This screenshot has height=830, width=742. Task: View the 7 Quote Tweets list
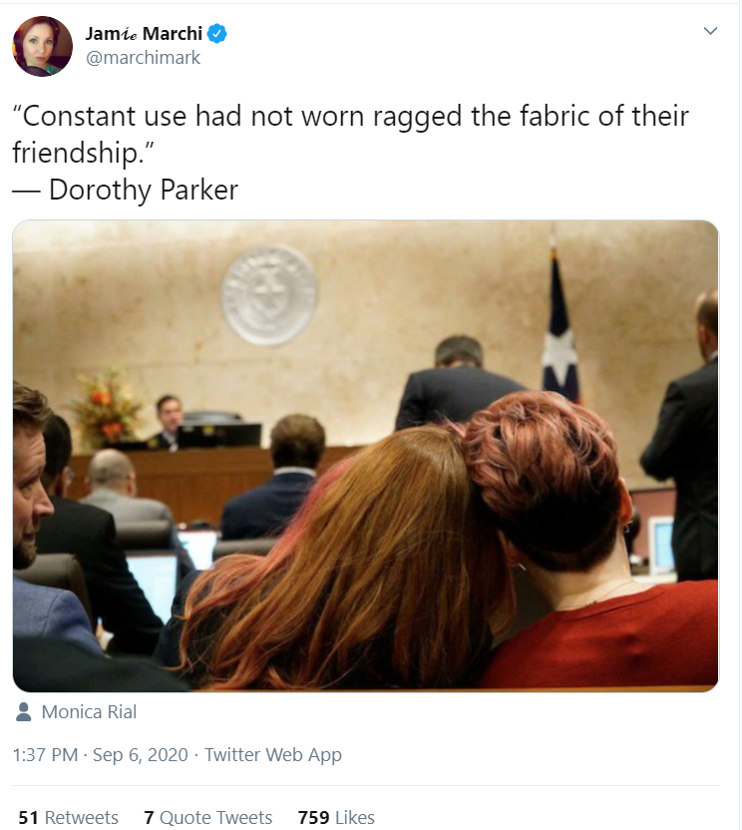208,817
